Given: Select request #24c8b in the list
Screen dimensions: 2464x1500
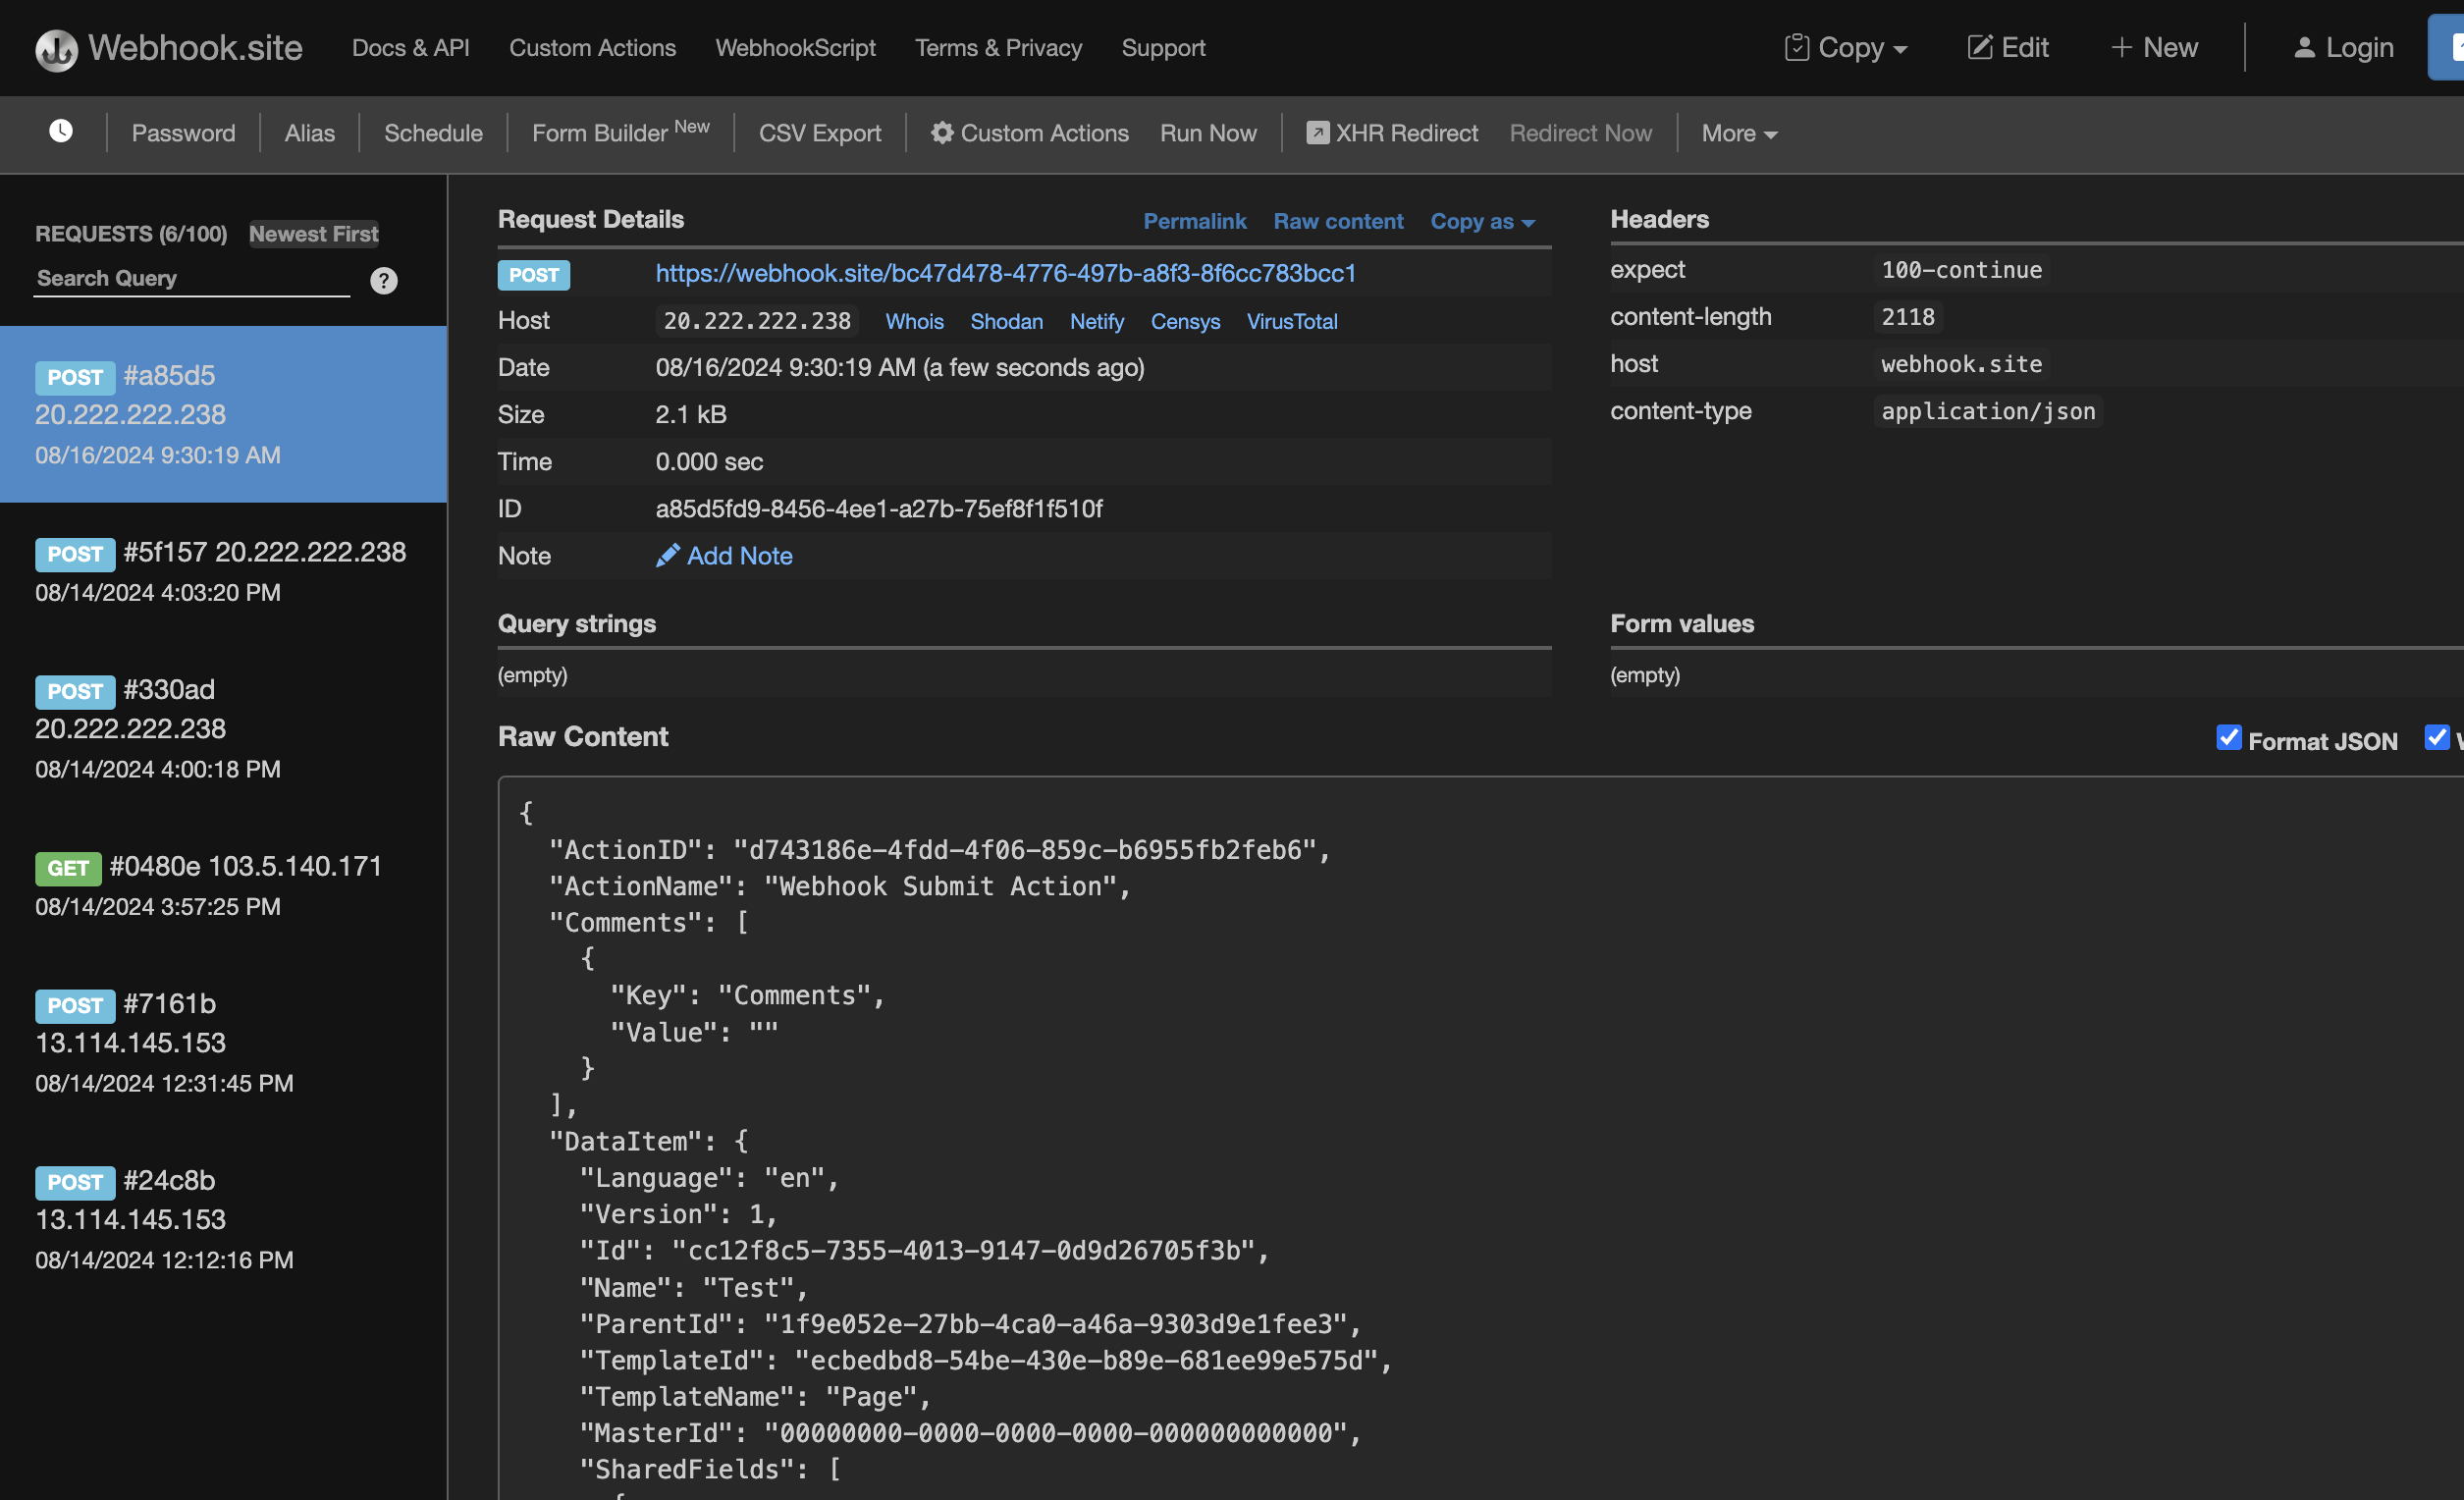Looking at the screenshot, I should [223, 1219].
